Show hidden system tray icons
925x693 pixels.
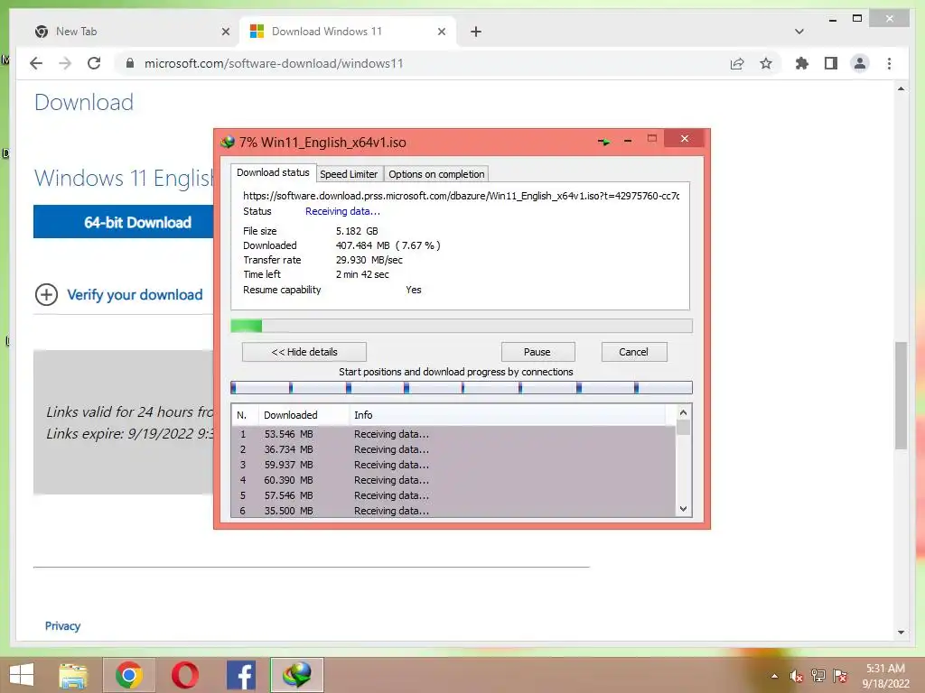774,676
